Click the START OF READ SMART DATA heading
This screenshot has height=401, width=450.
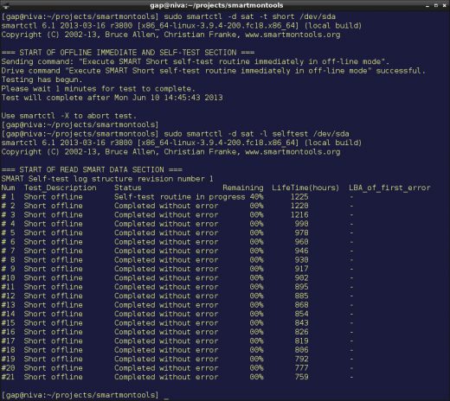tap(92, 169)
